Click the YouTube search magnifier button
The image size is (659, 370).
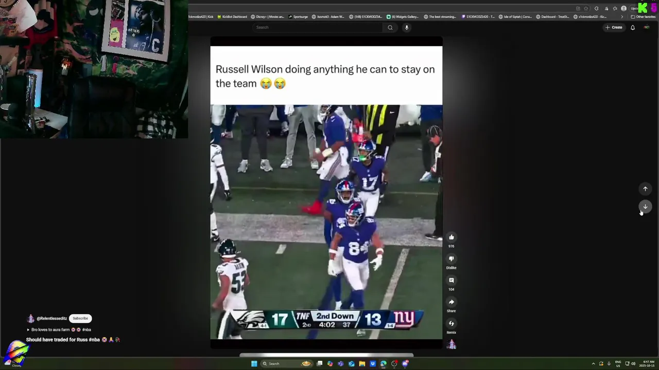pyautogui.click(x=390, y=27)
